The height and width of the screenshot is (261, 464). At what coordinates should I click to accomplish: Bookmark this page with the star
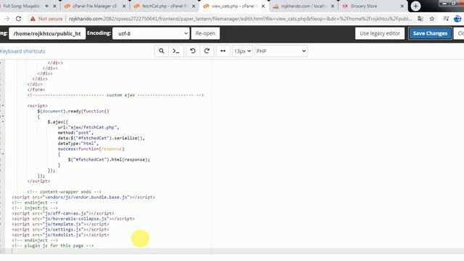click(x=432, y=19)
